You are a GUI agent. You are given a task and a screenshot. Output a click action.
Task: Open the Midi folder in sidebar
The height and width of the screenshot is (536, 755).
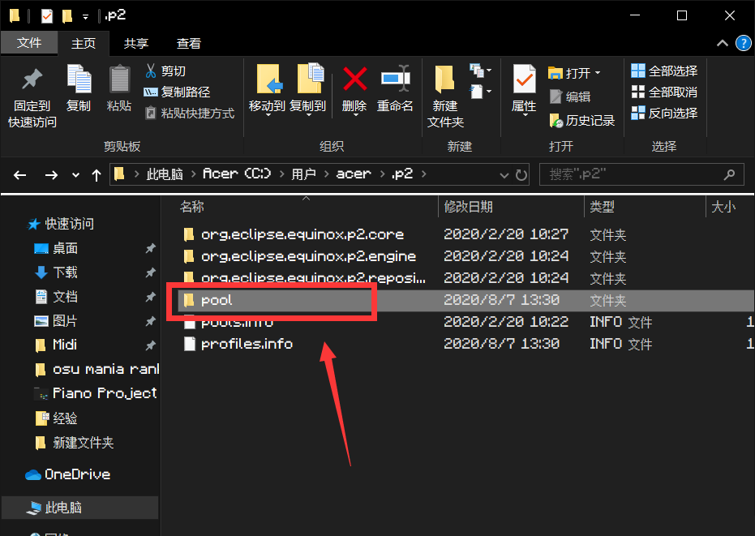65,345
